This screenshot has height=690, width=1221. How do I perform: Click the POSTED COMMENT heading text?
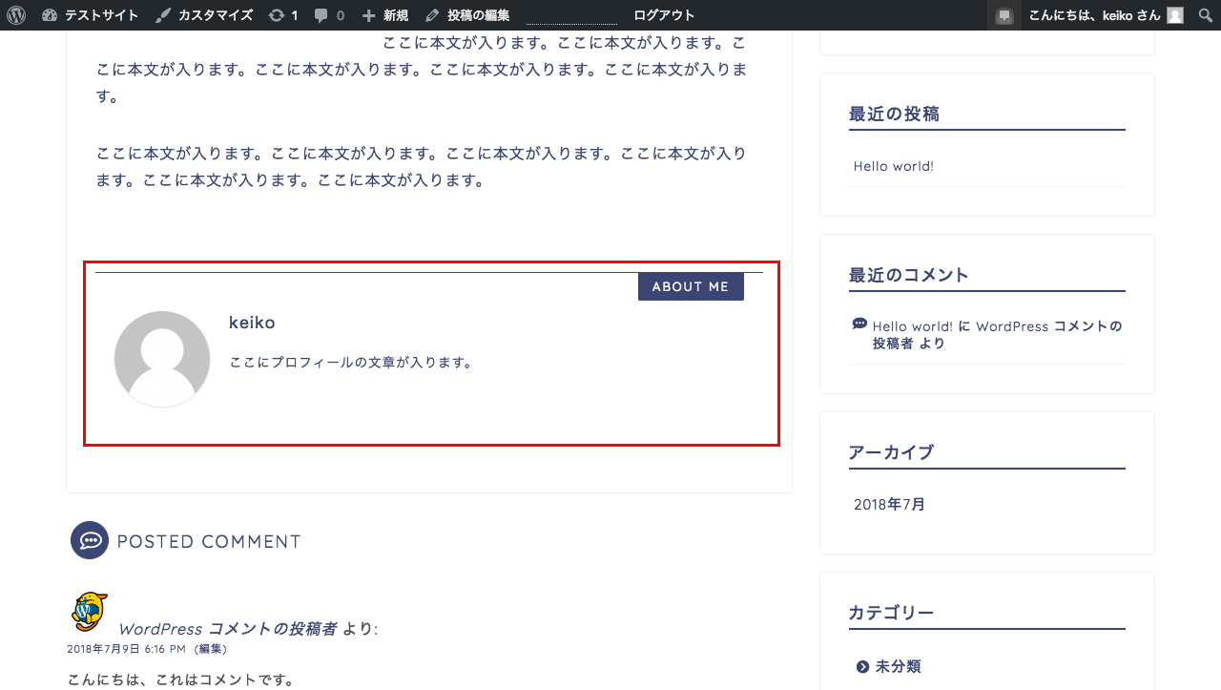coord(209,541)
